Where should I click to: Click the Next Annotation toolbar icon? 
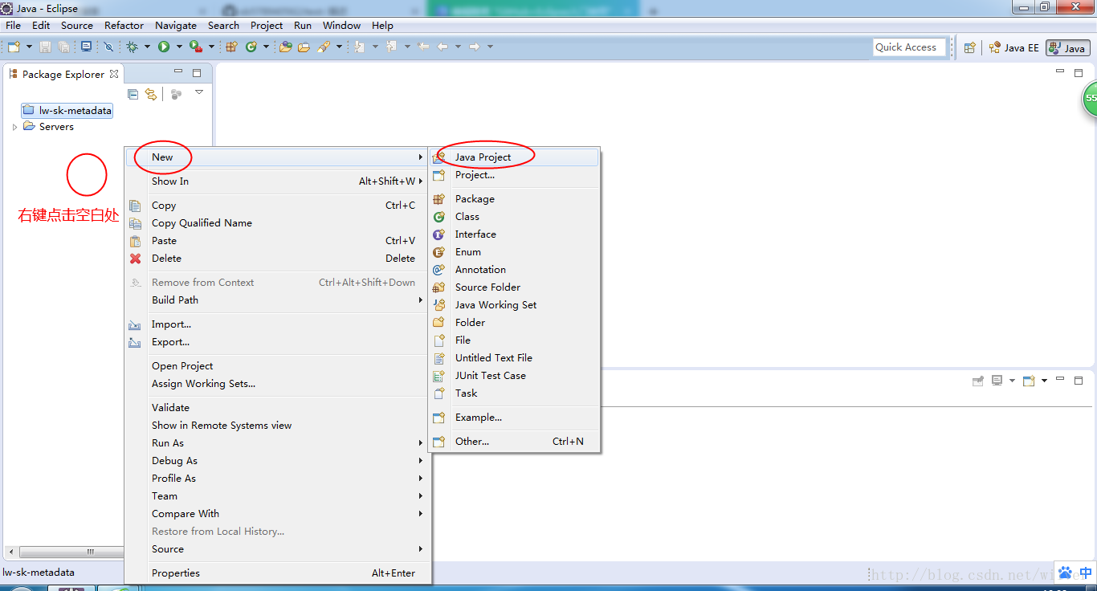pos(359,47)
